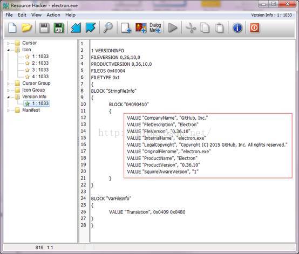Click the InternalName "electron.exe" line

[166, 138]
